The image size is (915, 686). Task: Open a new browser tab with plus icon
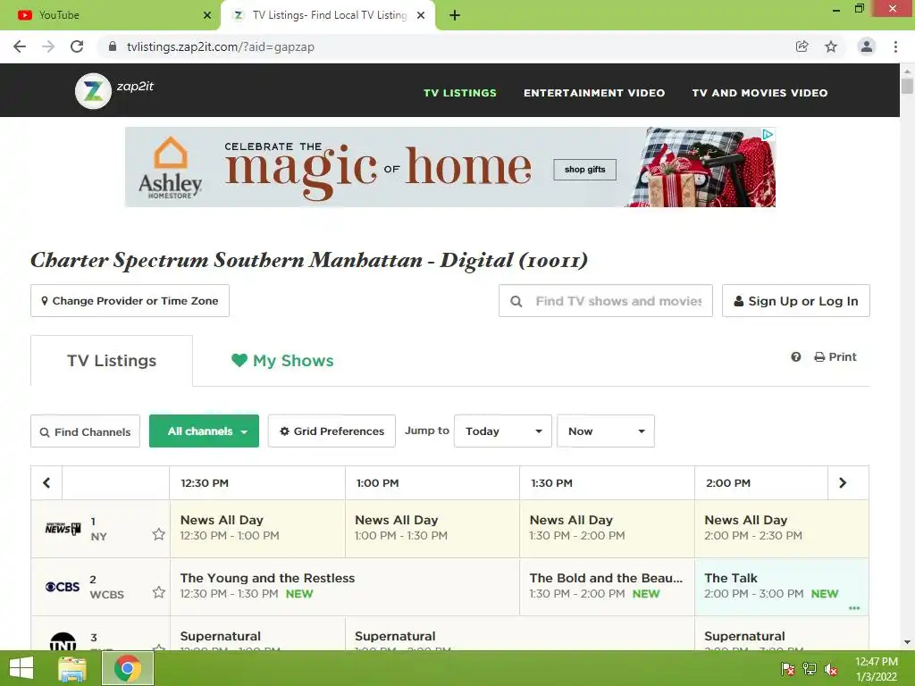tap(455, 15)
